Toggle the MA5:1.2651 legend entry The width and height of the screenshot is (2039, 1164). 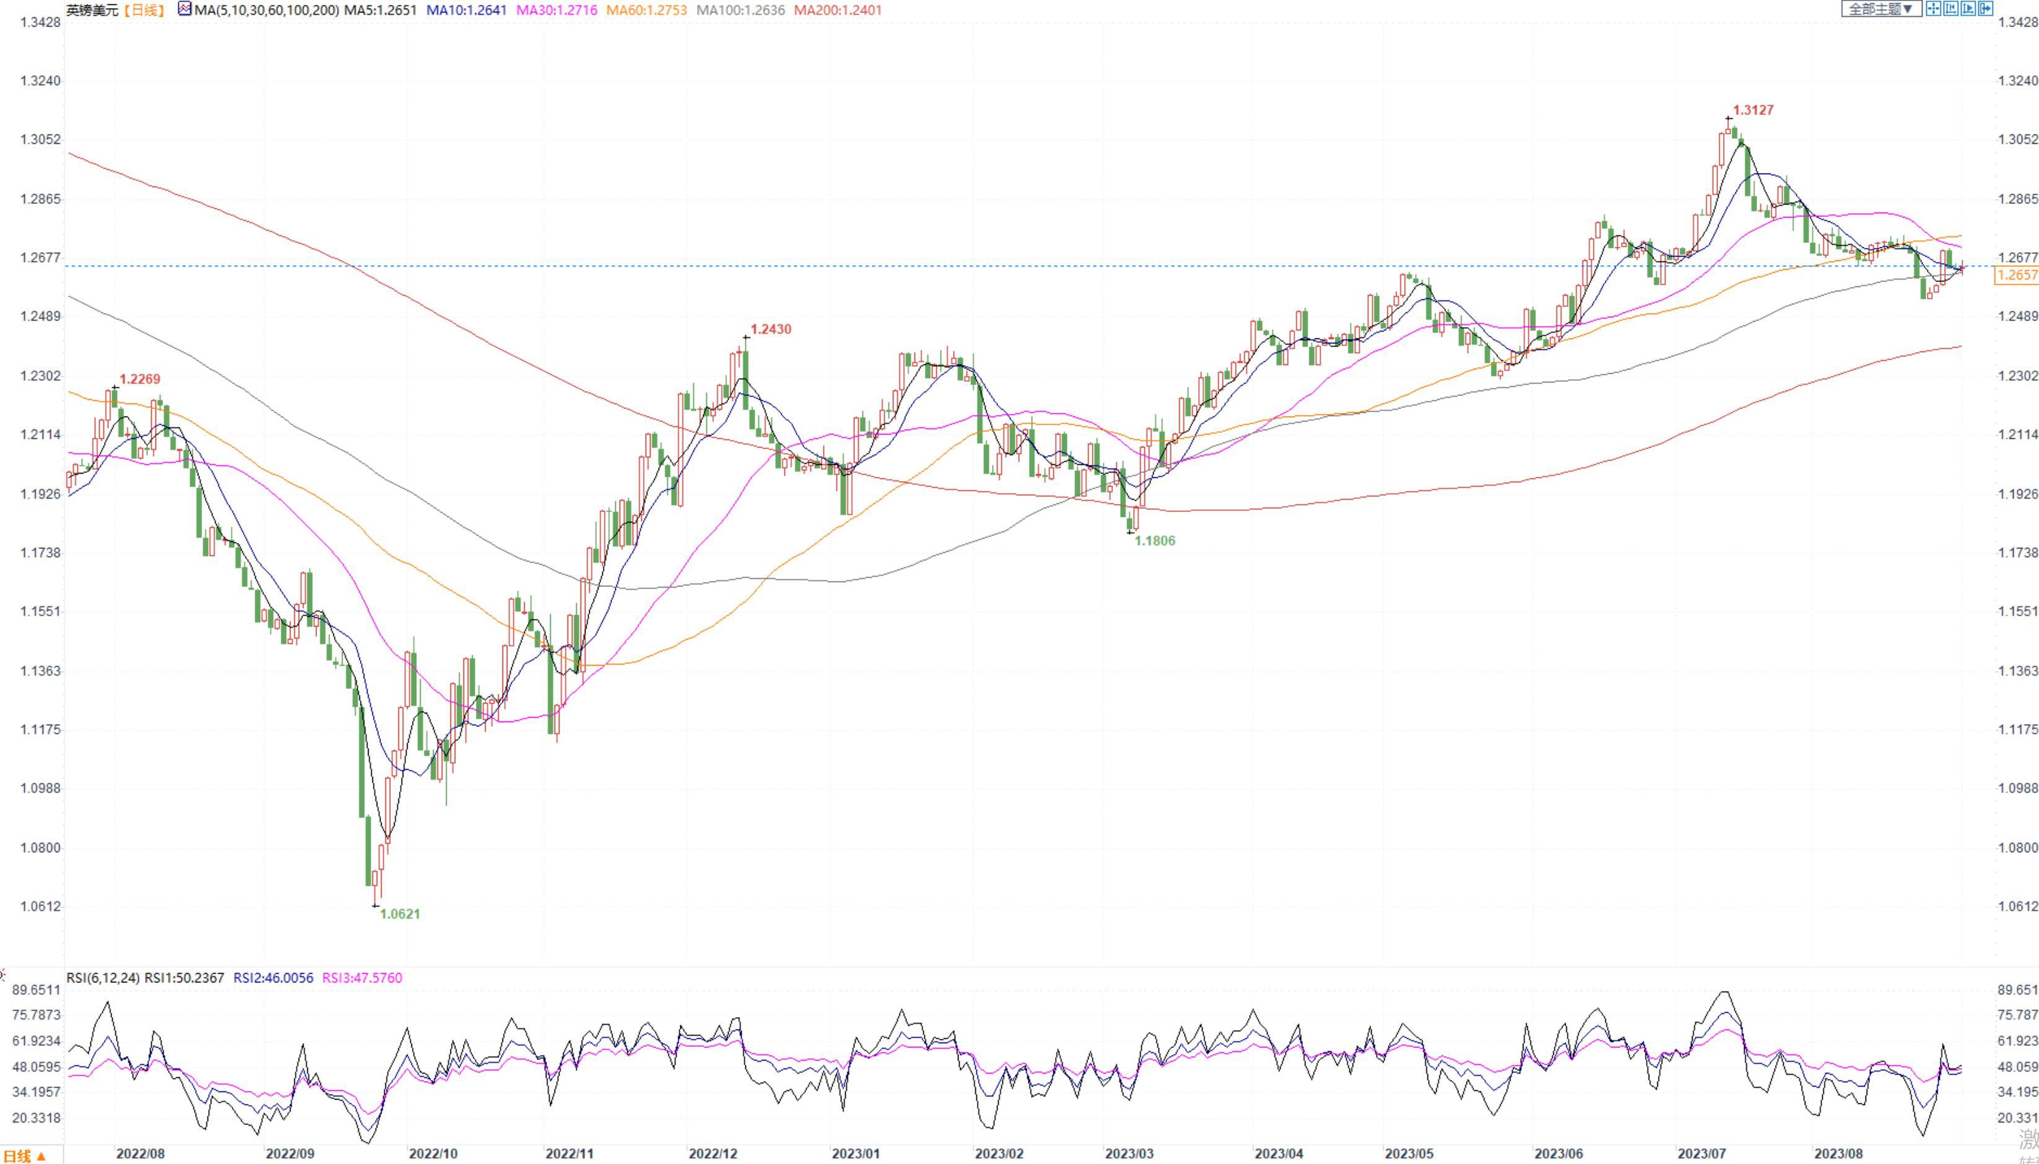tap(380, 11)
